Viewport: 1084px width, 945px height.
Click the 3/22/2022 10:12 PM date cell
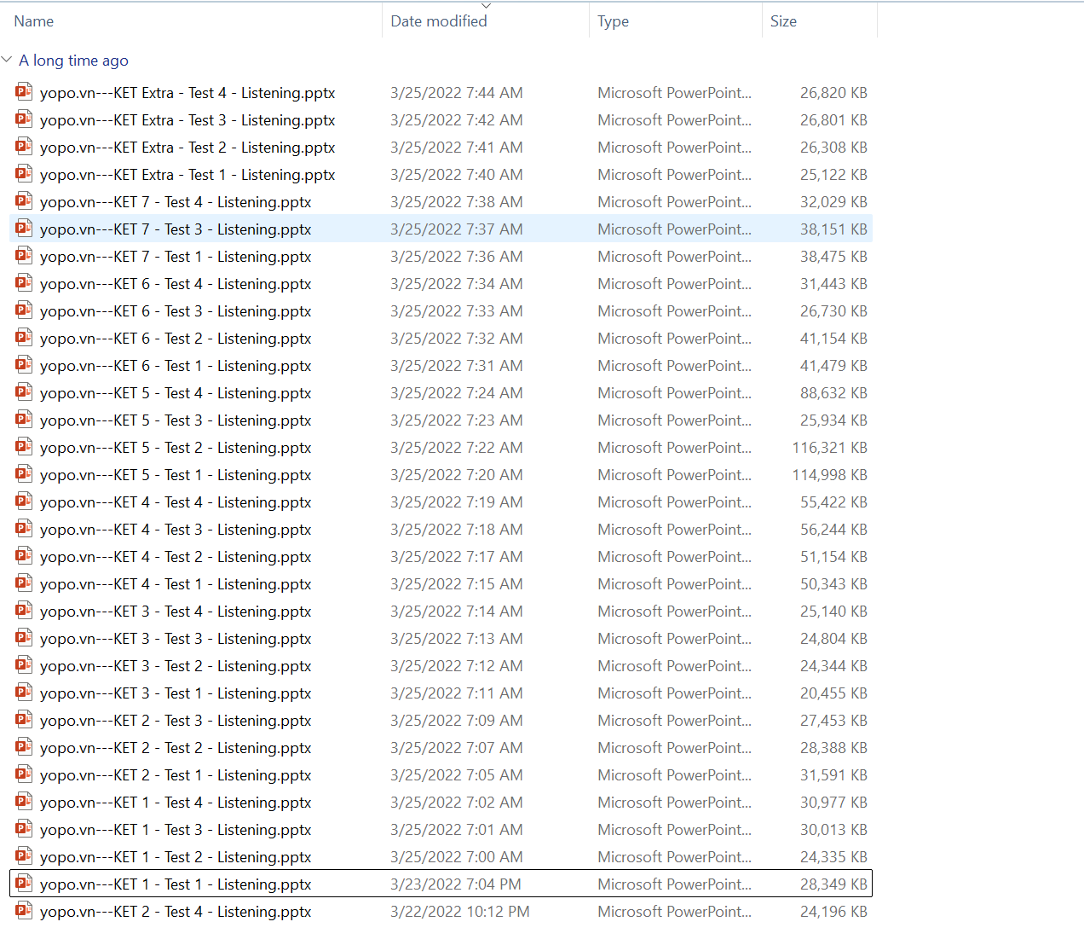(459, 912)
